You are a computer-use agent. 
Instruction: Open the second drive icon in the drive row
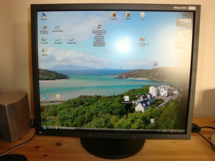[58, 40]
